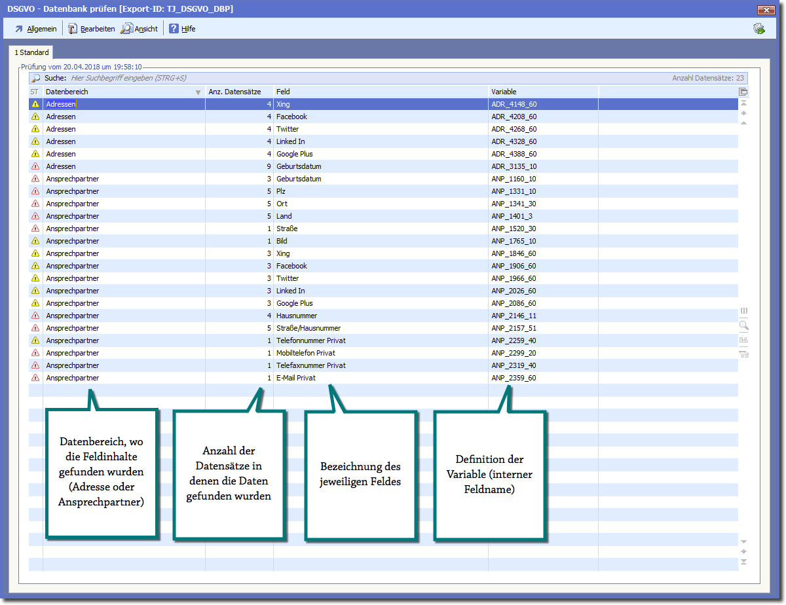Screen dimensions: 786x605
Task: Select the E-Mail Privat row
Action: click(x=295, y=378)
